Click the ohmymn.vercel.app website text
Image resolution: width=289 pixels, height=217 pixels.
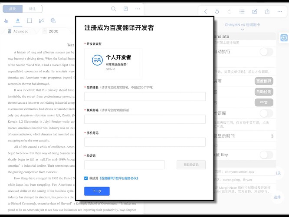[x=240, y=171]
